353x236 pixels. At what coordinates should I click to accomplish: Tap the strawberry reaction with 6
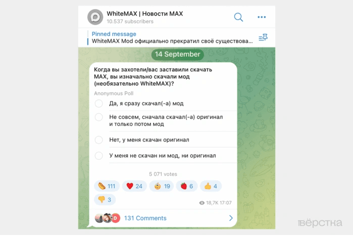(x=187, y=186)
